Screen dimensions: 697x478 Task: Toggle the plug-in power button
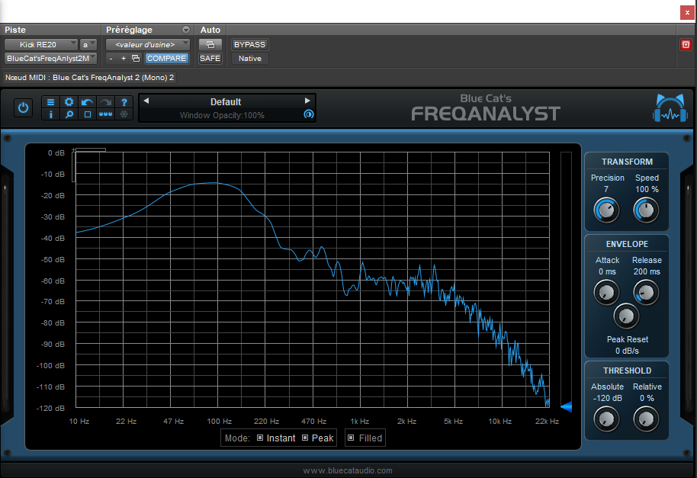pyautogui.click(x=23, y=108)
